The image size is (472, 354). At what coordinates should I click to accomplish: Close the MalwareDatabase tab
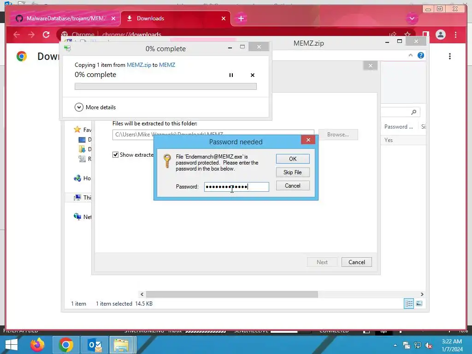113,18
